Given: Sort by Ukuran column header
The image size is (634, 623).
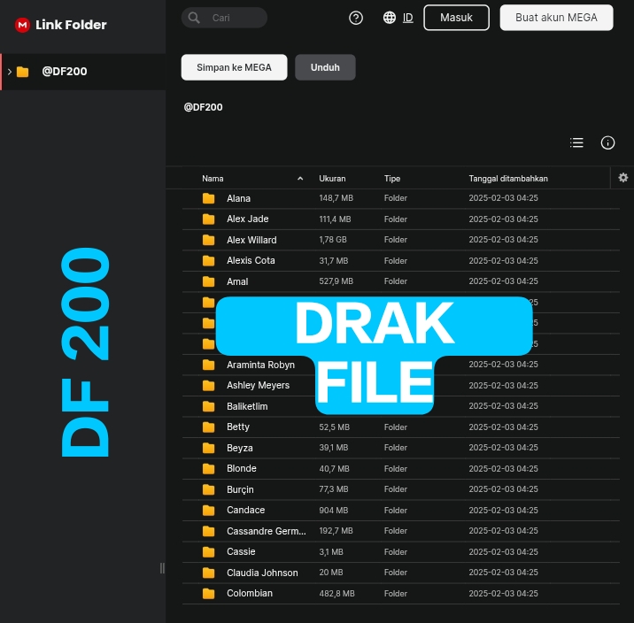Looking at the screenshot, I should [x=332, y=179].
